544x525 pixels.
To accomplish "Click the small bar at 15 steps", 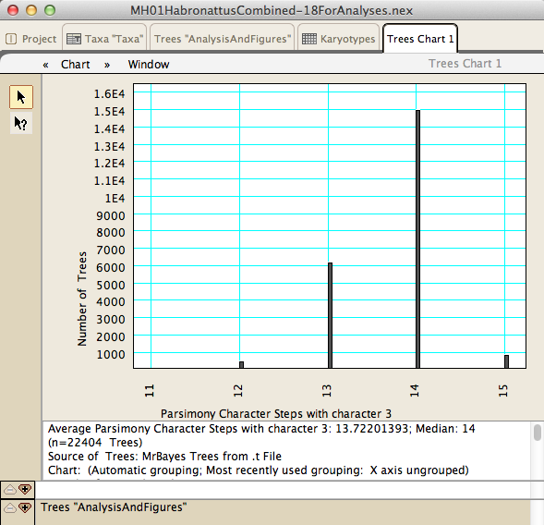I will 506,361.
